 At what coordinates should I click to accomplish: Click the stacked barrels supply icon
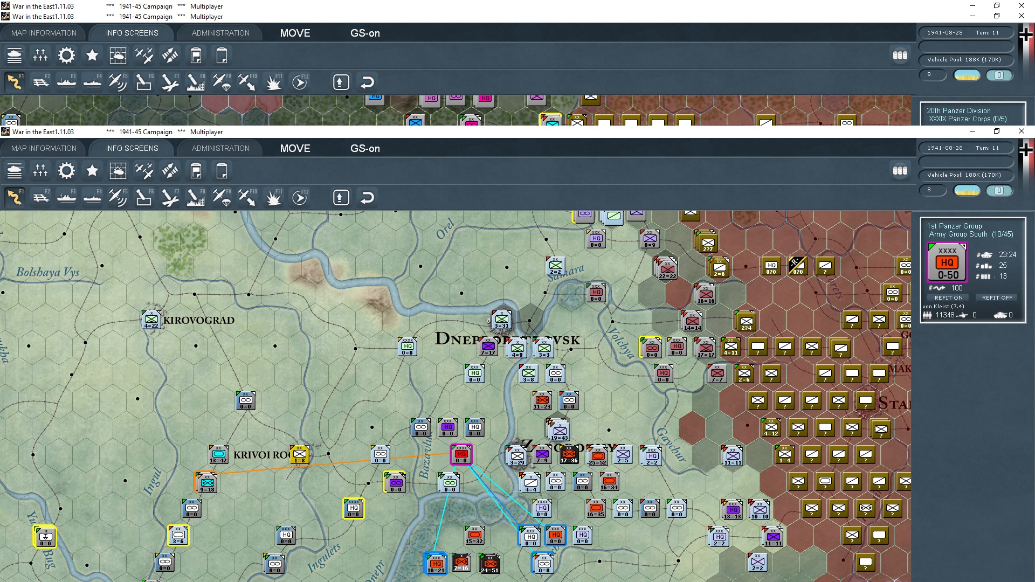tap(900, 171)
